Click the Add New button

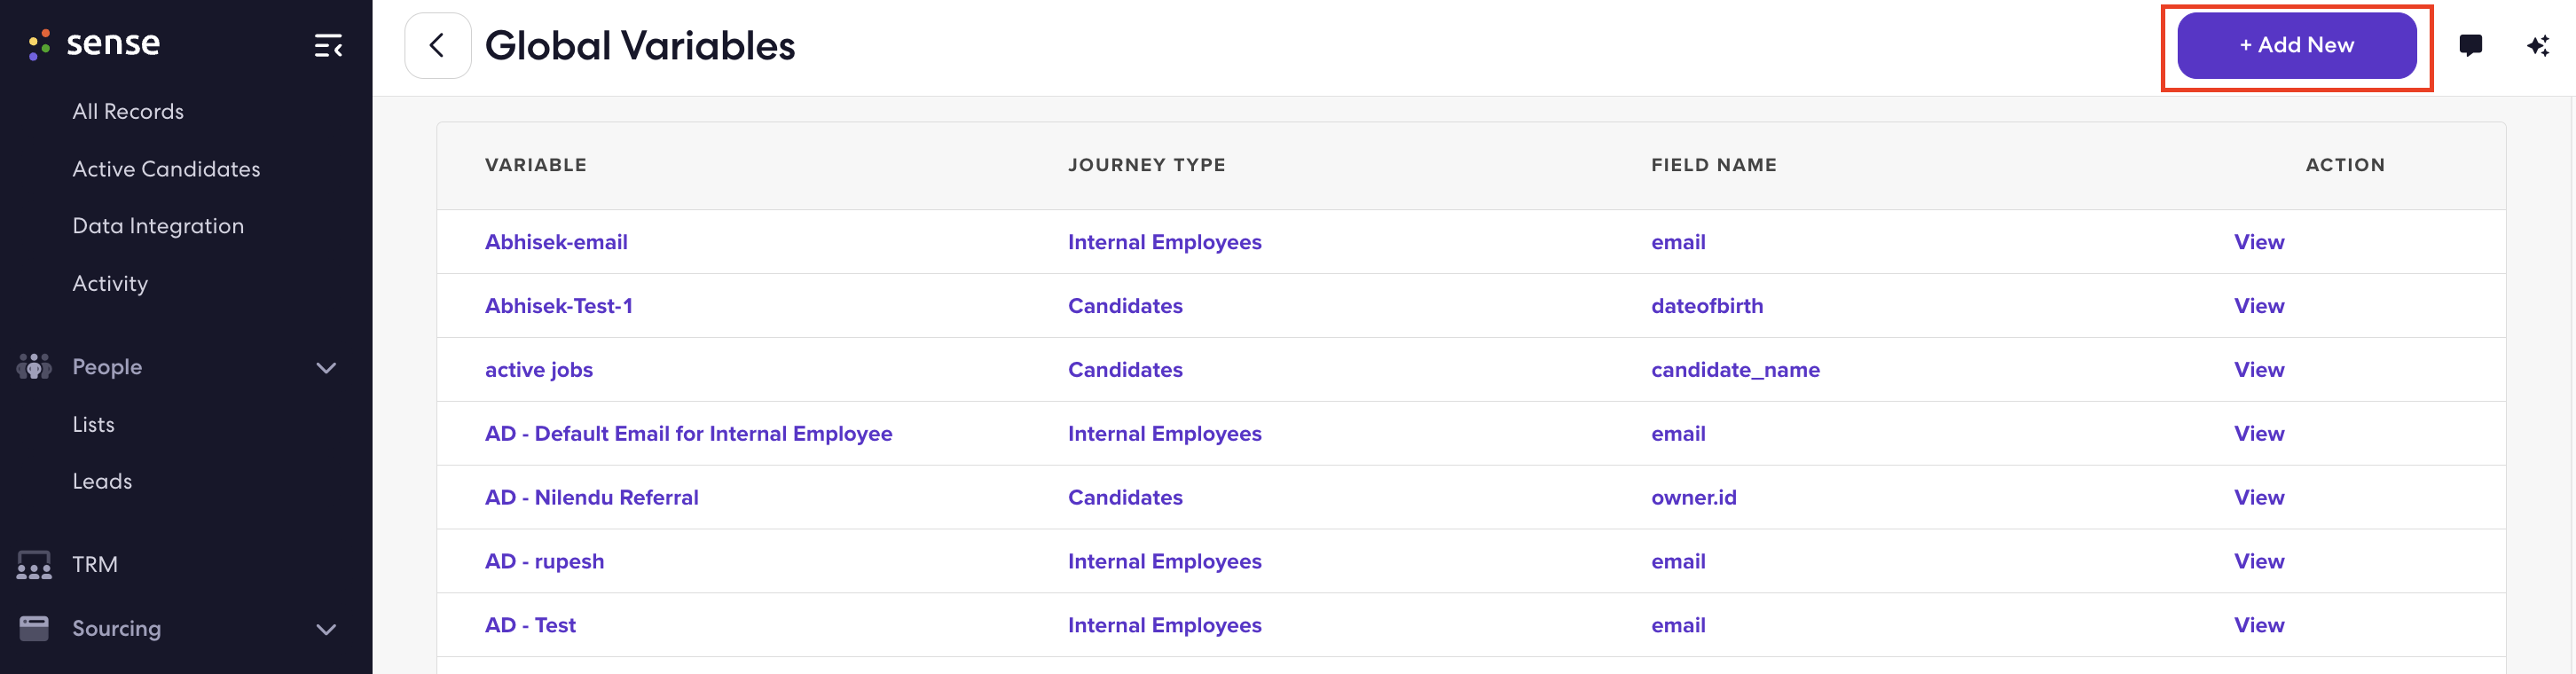[x=2296, y=45]
